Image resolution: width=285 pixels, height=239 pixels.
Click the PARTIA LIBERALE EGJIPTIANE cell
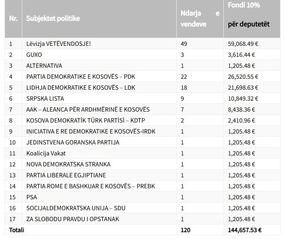pos(66,175)
